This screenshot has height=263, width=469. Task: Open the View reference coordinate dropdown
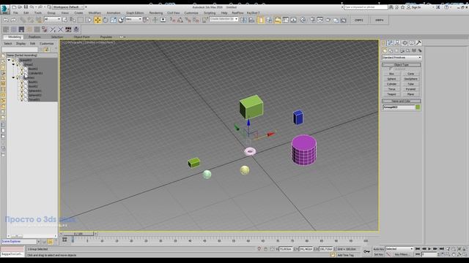pos(133,19)
